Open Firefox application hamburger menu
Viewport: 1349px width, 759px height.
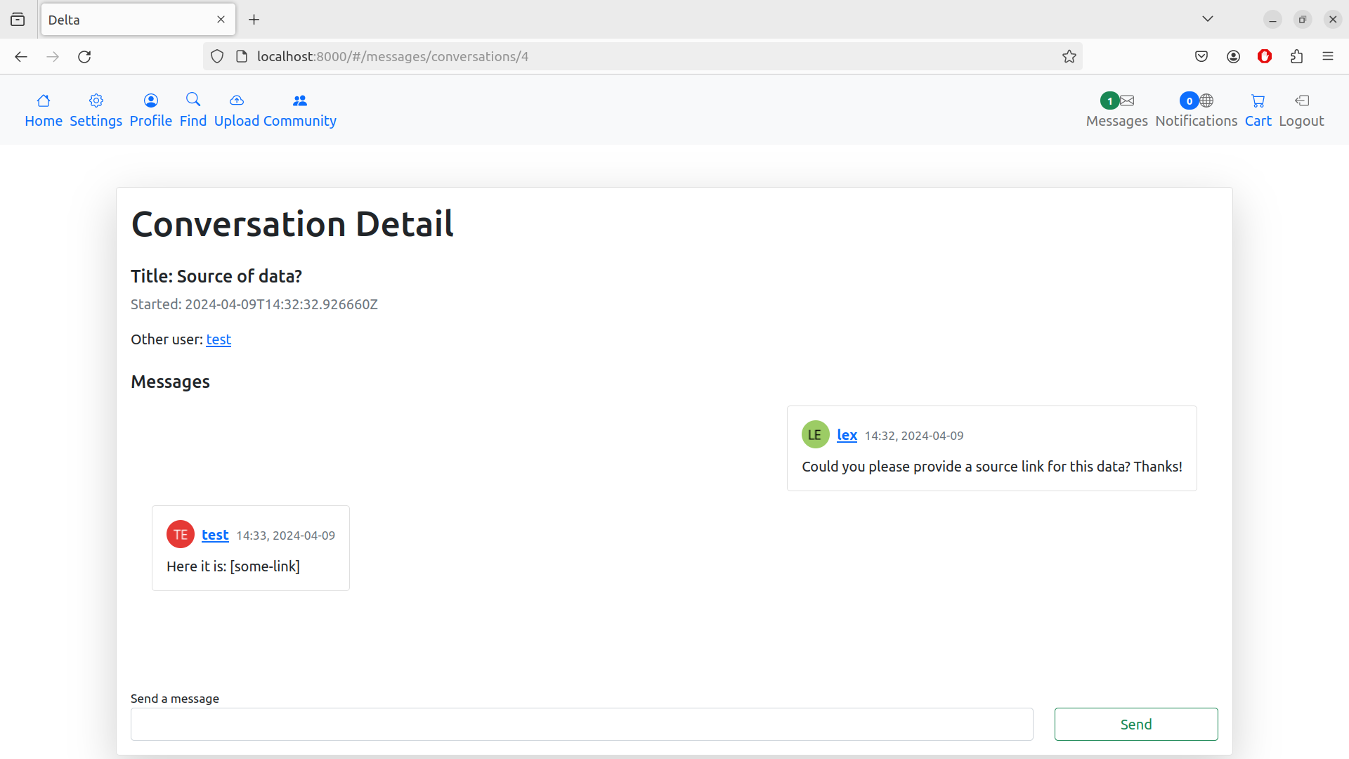click(x=1328, y=56)
